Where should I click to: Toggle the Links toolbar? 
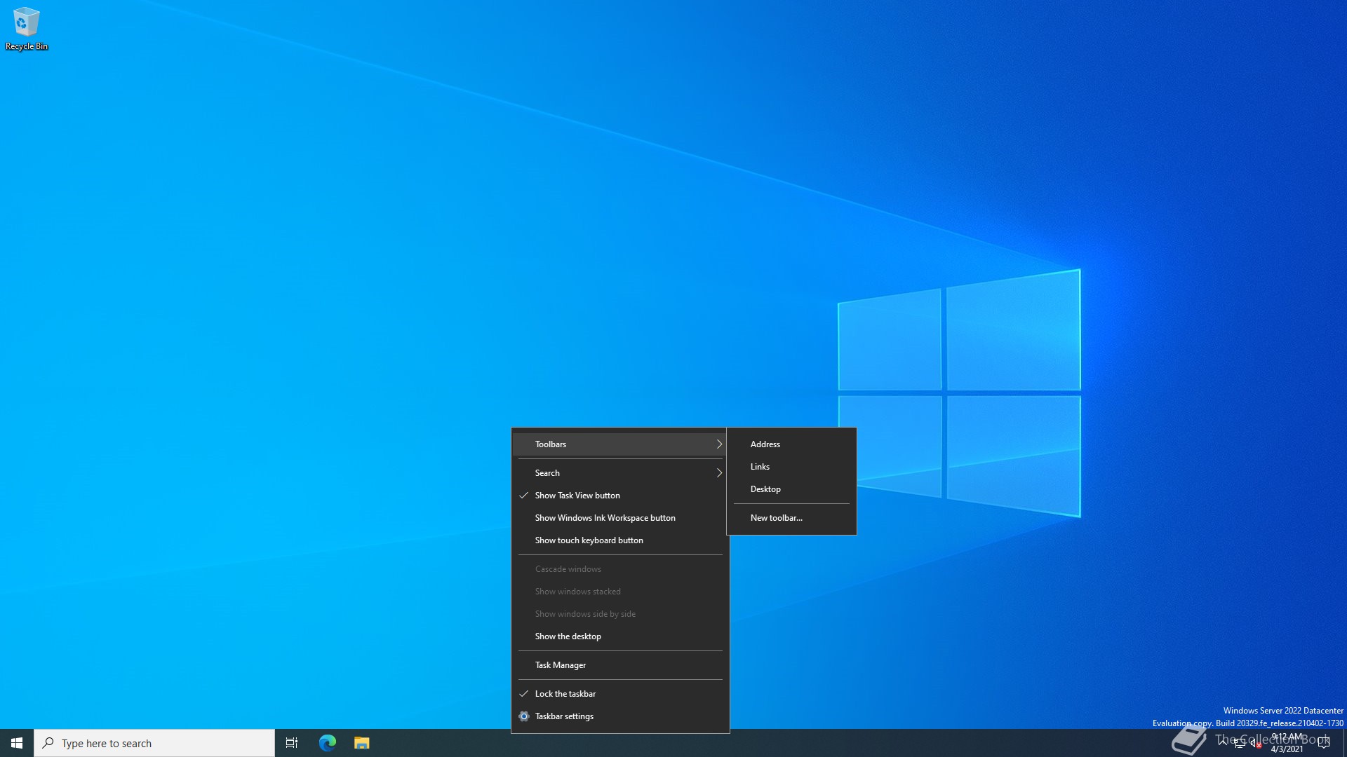pyautogui.click(x=791, y=467)
